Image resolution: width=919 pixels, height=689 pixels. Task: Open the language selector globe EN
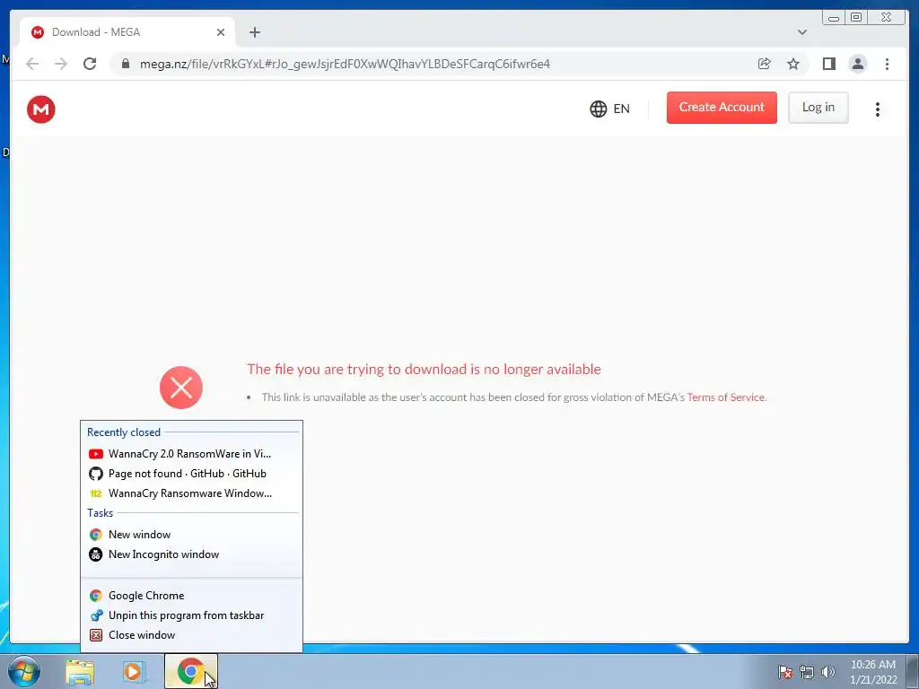(x=609, y=109)
